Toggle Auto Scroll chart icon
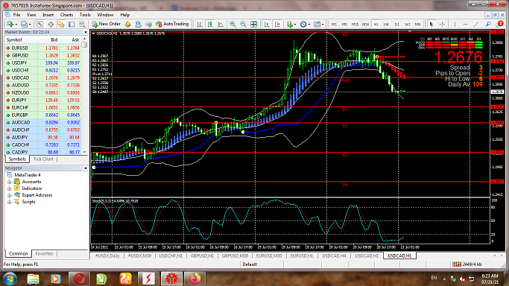The height and width of the screenshot is (286, 509). [x=267, y=24]
